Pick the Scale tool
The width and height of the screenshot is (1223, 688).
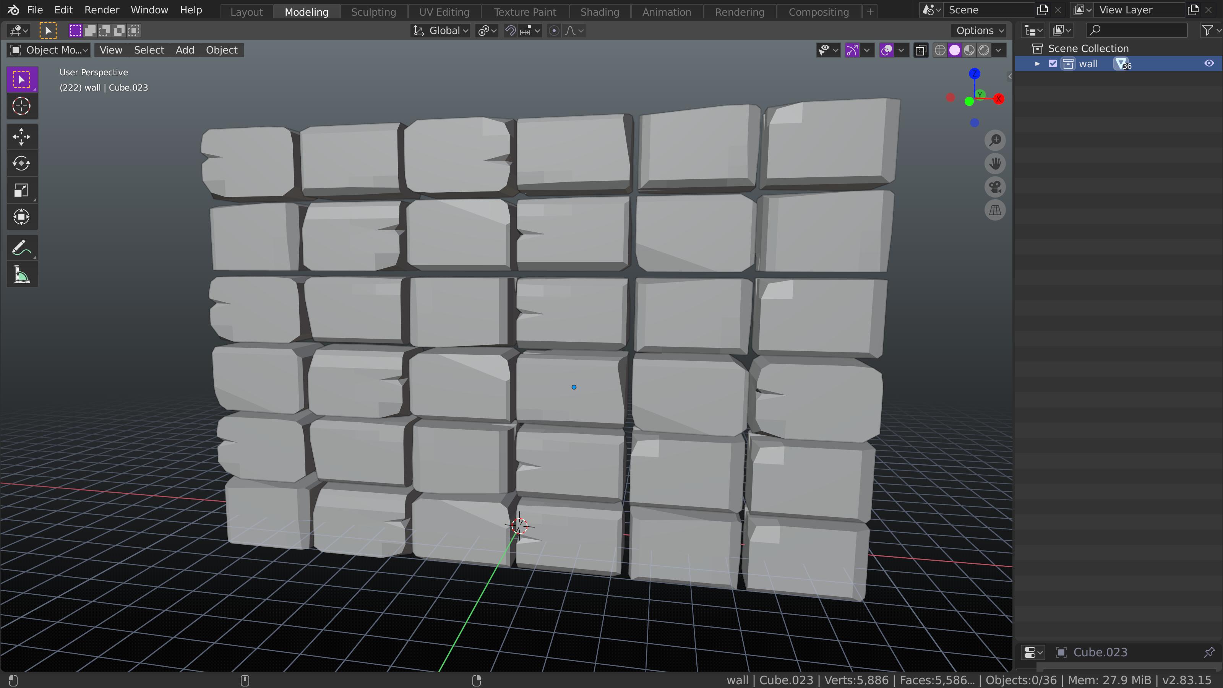point(21,190)
